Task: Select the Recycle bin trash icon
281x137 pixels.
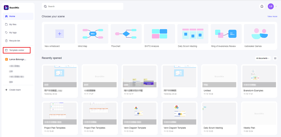Action: (x=6, y=41)
